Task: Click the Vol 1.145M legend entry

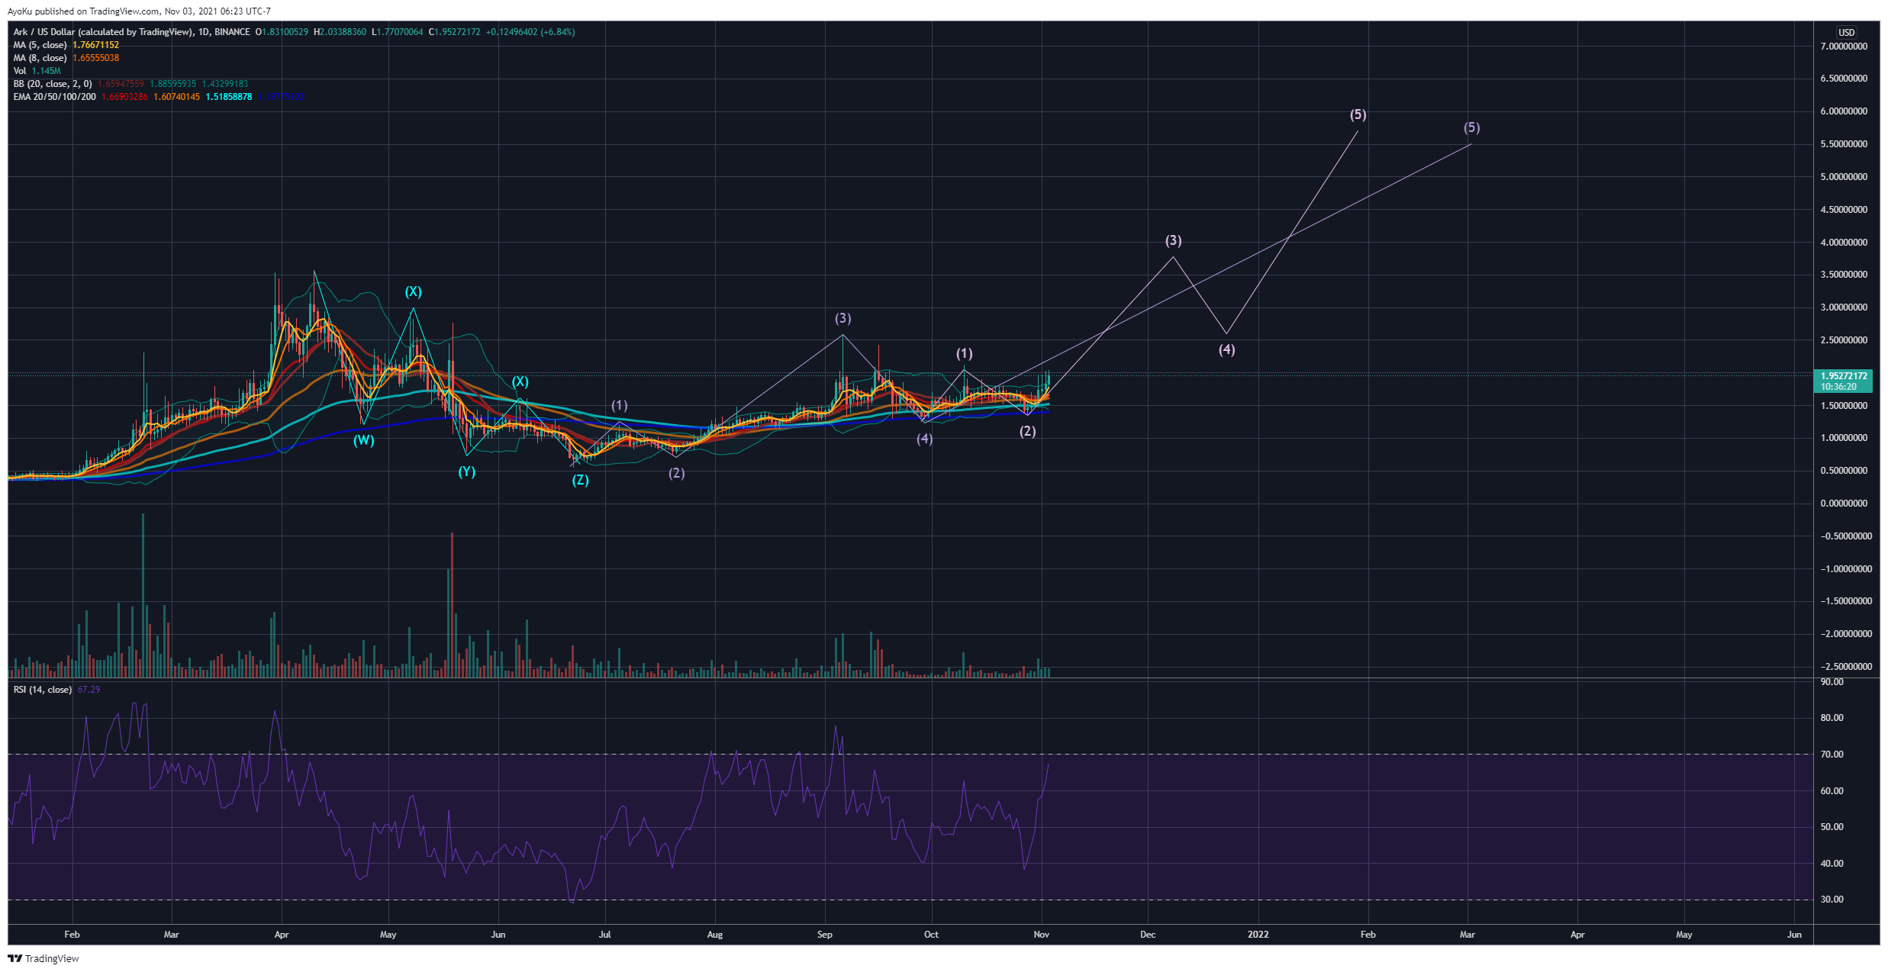Action: [x=37, y=71]
